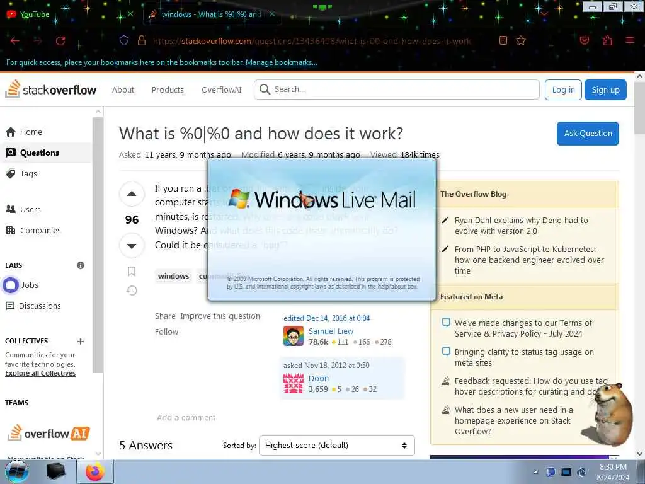Open the OverflowAI menu item
This screenshot has width=645, height=484.
(221, 89)
